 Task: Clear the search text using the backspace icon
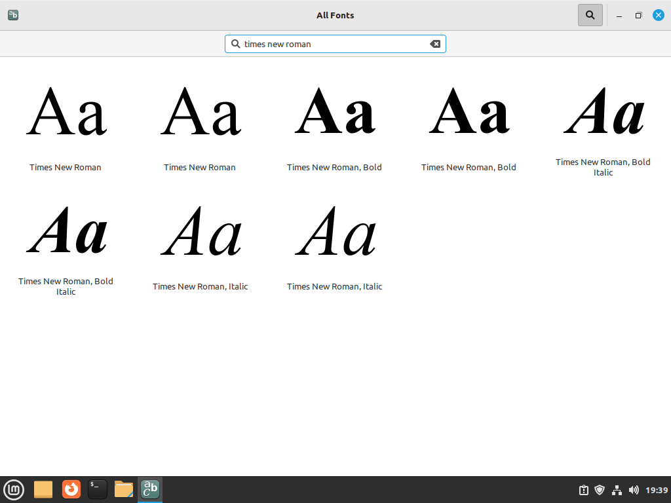click(x=435, y=43)
